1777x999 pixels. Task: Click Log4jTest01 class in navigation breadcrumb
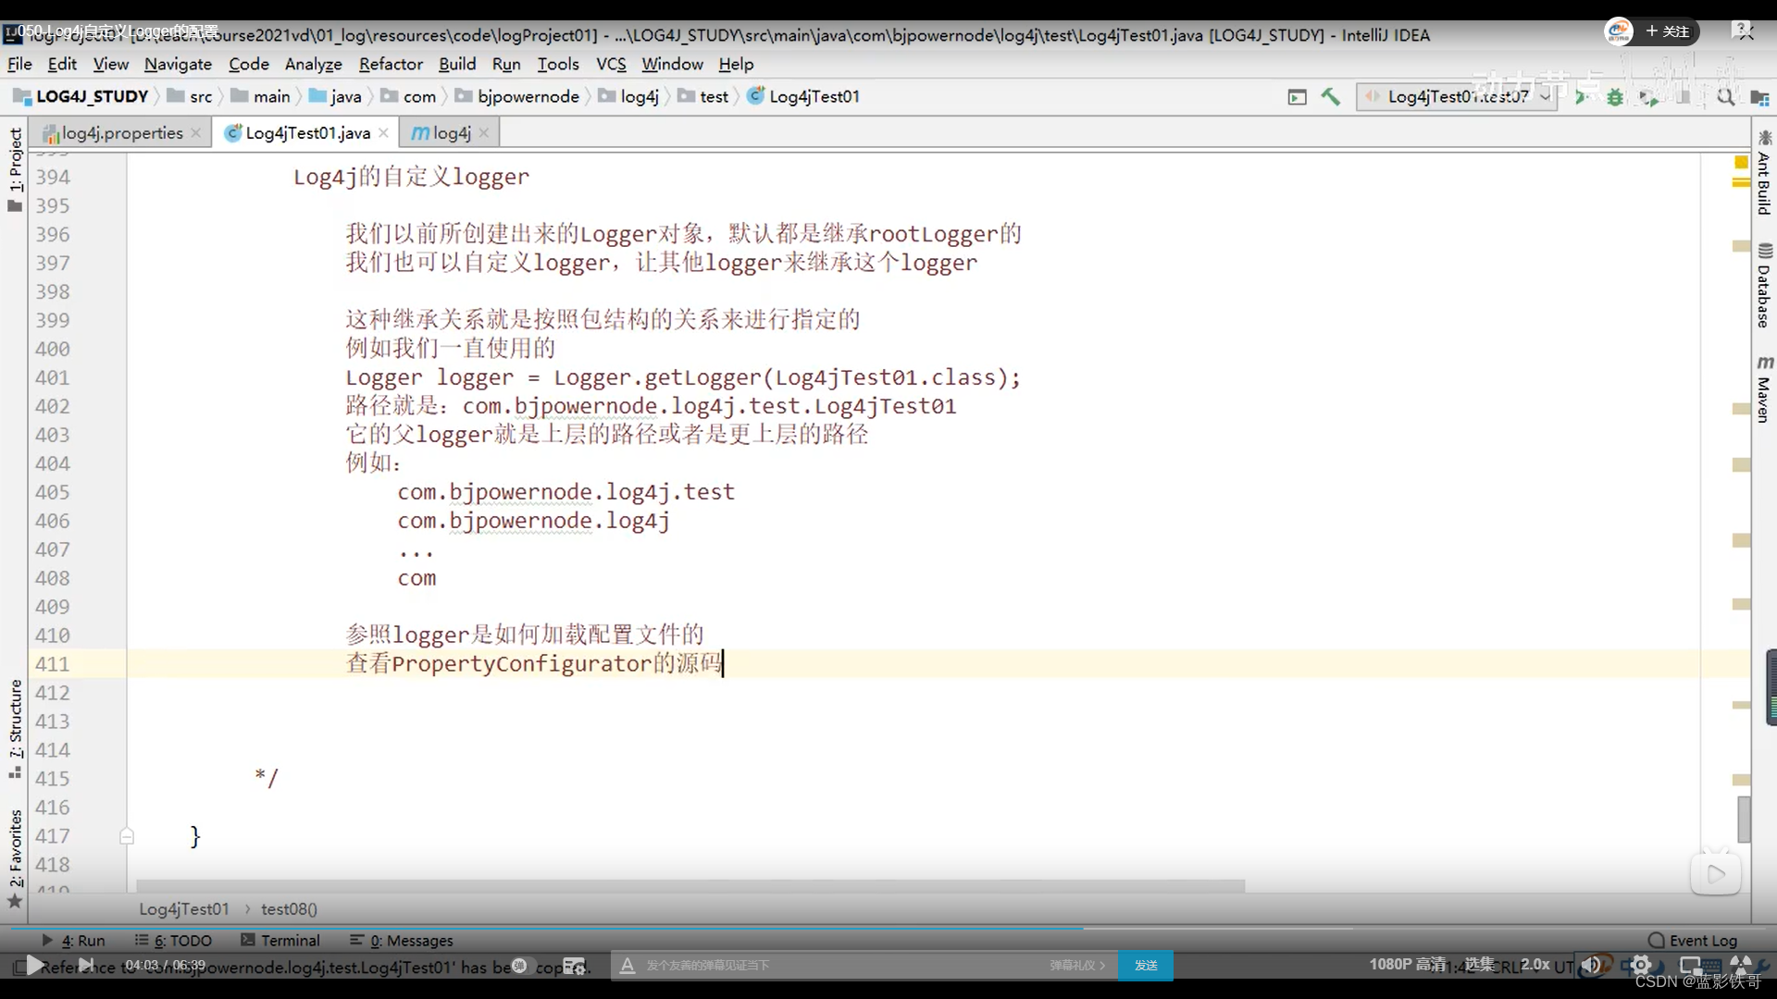click(803, 96)
